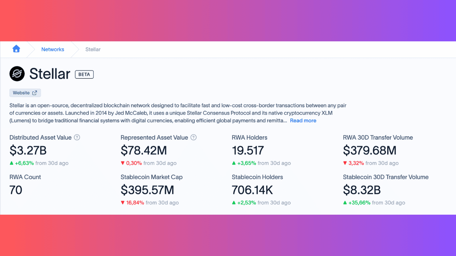456x256 pixels.
Task: Click the +35,66% change indicator
Action: pos(357,203)
